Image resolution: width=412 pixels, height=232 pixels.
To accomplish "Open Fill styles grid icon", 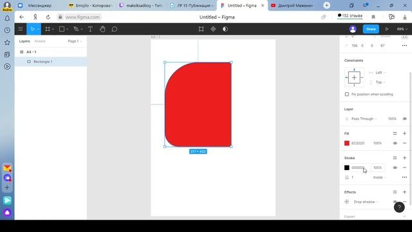I will tap(395, 133).
